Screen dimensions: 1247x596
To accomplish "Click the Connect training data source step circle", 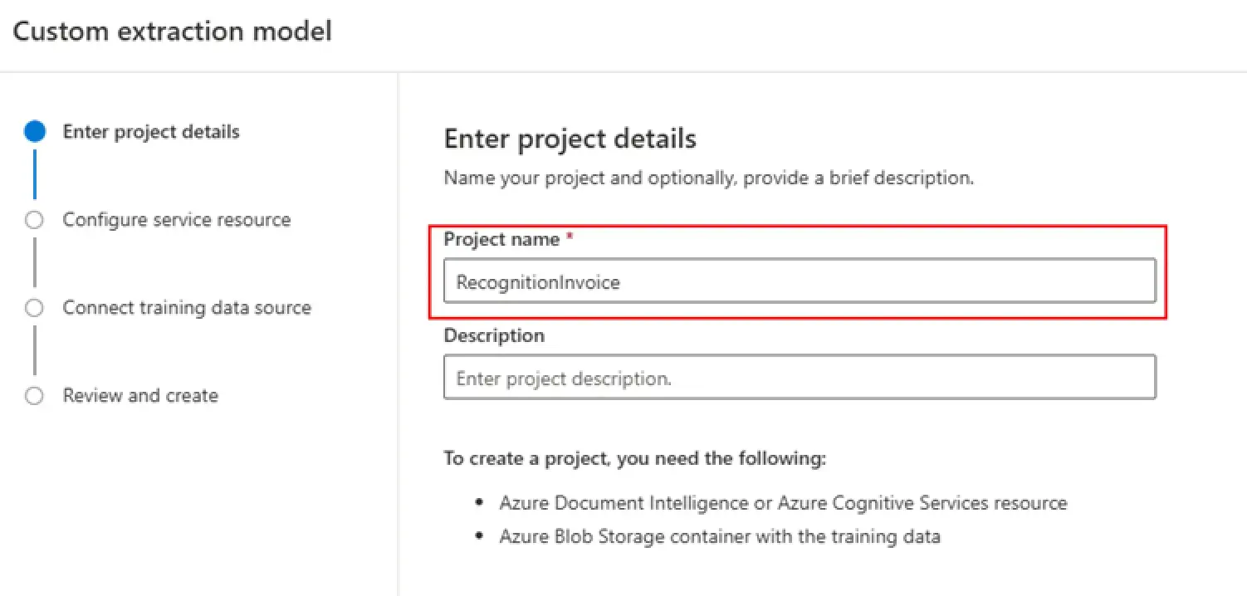I will click(x=34, y=308).
